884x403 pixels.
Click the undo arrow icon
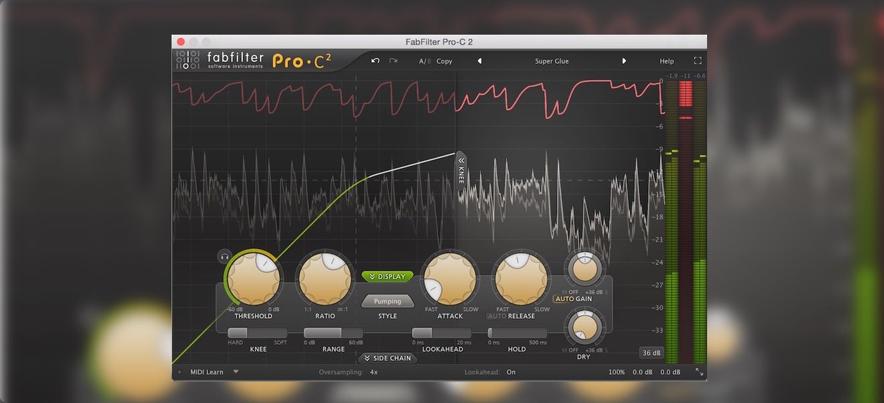point(375,61)
